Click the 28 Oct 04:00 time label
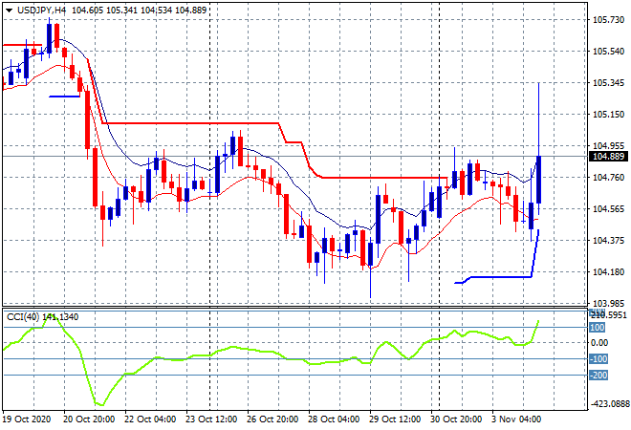 coord(334,419)
